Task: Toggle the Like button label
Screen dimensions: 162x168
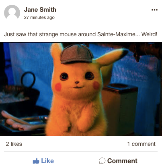Action: (47, 161)
